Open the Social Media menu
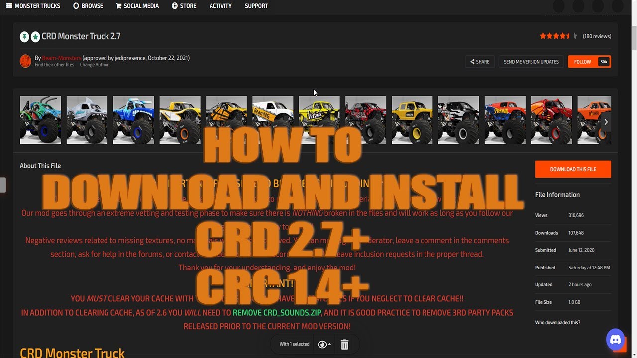637x358 pixels. [137, 6]
